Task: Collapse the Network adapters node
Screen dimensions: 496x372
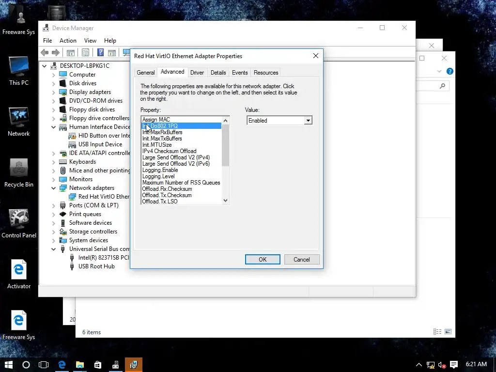Action: tap(53, 188)
